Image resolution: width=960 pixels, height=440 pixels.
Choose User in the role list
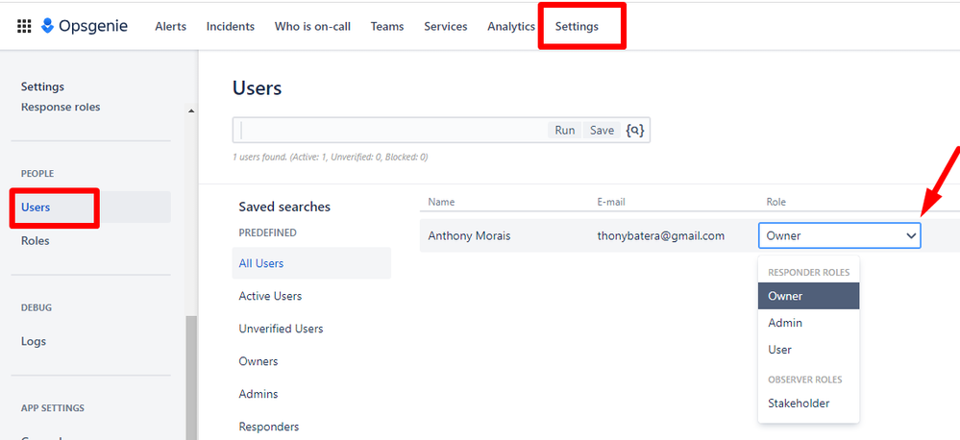(x=809, y=350)
